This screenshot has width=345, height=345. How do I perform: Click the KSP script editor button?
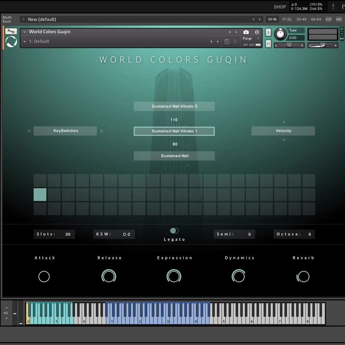tap(329, 19)
